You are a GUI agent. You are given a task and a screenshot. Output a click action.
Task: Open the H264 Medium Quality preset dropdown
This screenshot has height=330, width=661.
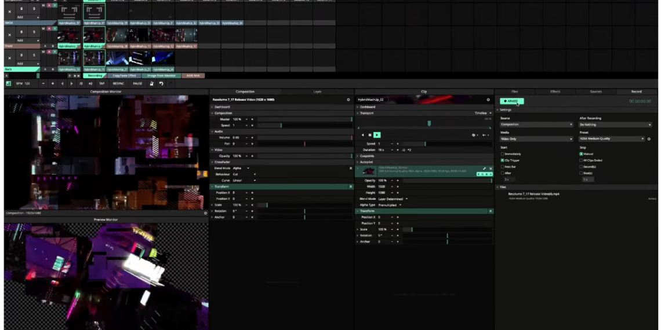[612, 139]
